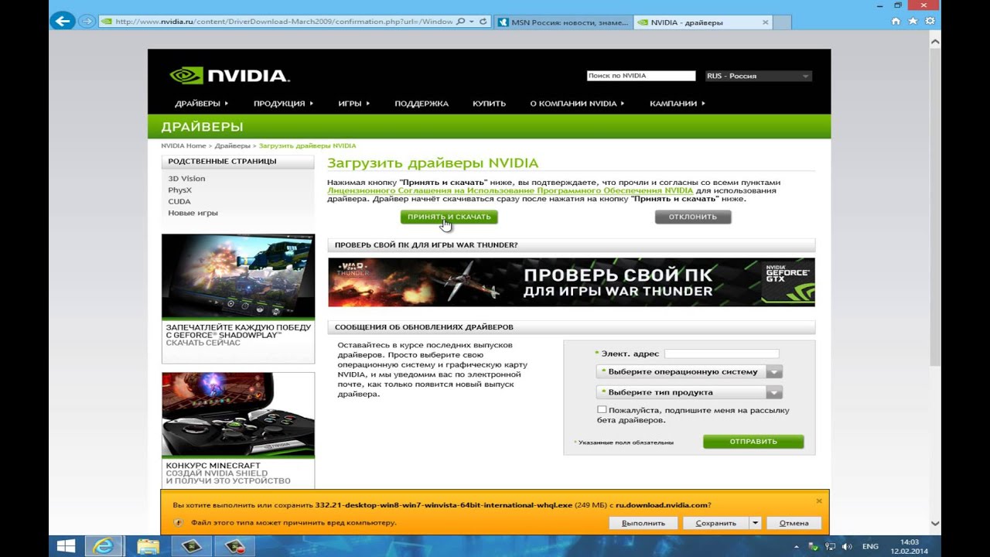Open the IE tools gear icon
The width and height of the screenshot is (990, 557).
931,22
